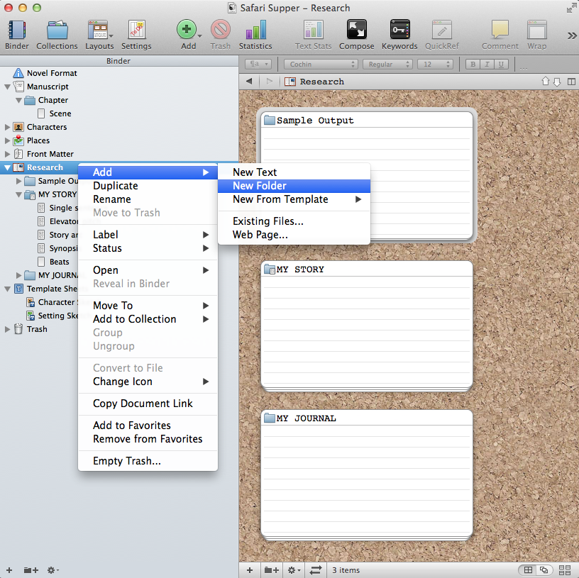
Task: Collapse the Chapter folder triangle
Action: tap(18, 101)
